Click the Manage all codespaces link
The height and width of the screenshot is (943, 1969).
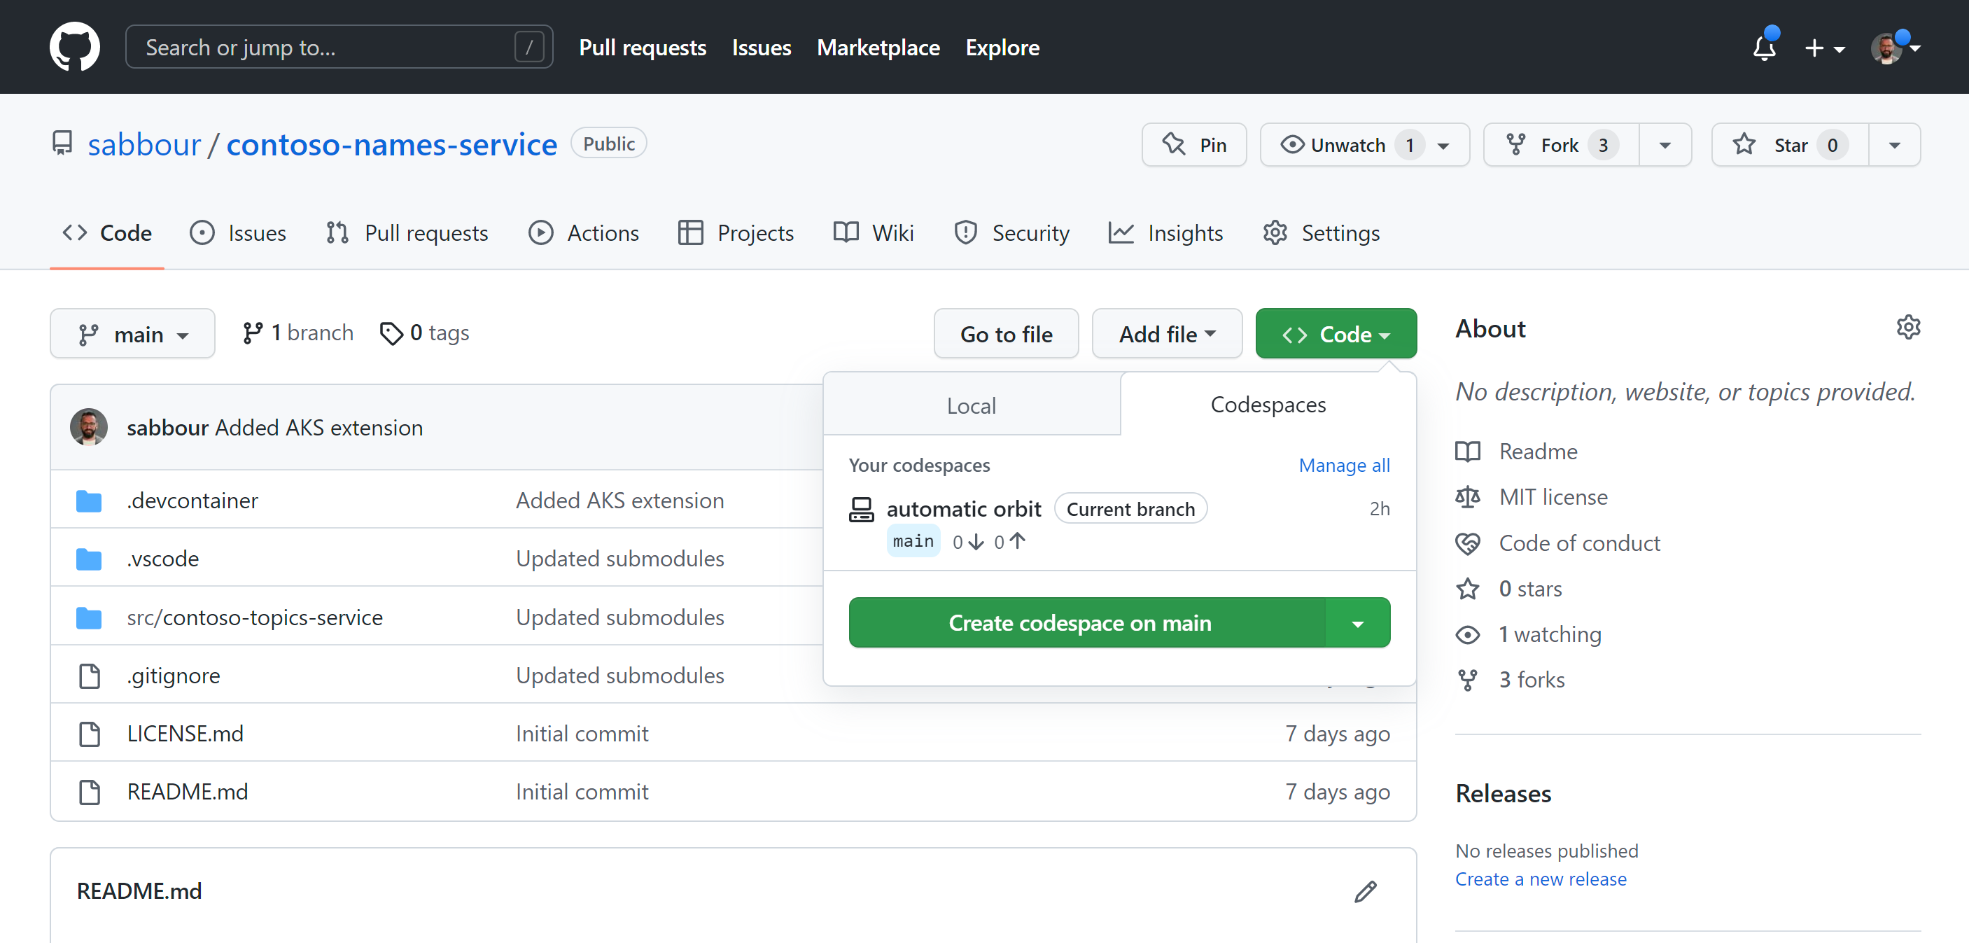click(x=1344, y=466)
